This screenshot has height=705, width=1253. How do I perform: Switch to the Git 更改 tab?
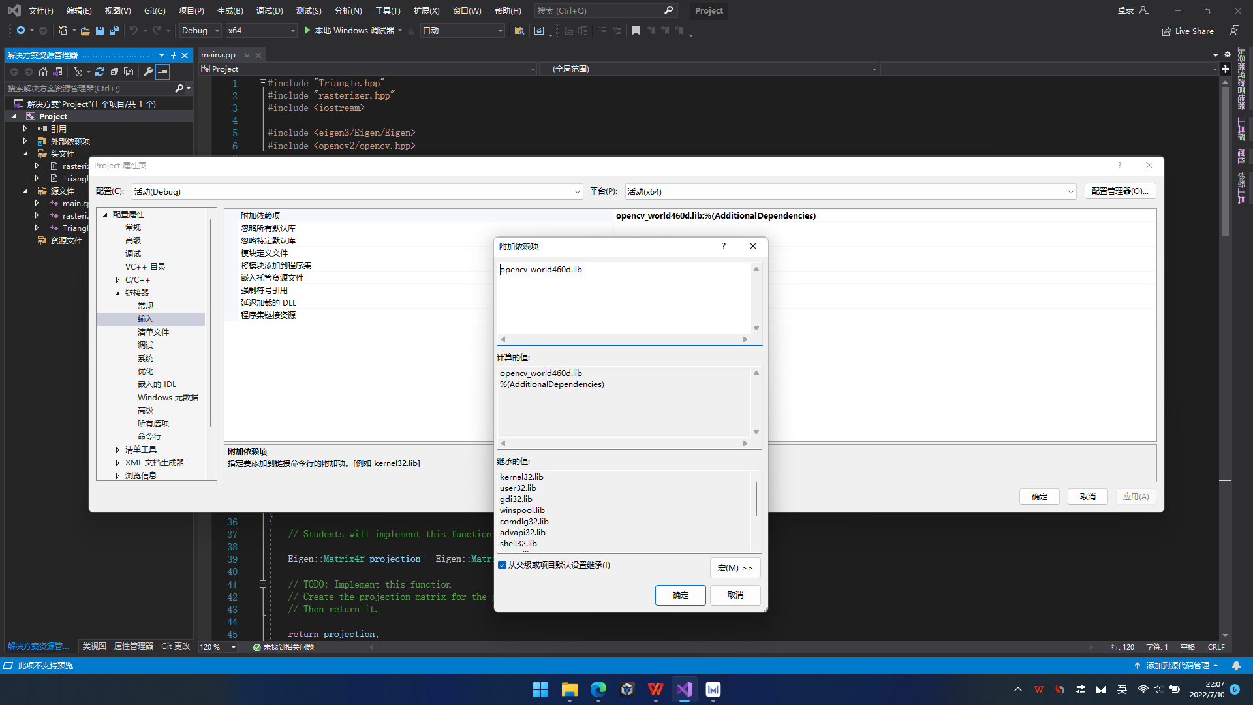pyautogui.click(x=175, y=646)
